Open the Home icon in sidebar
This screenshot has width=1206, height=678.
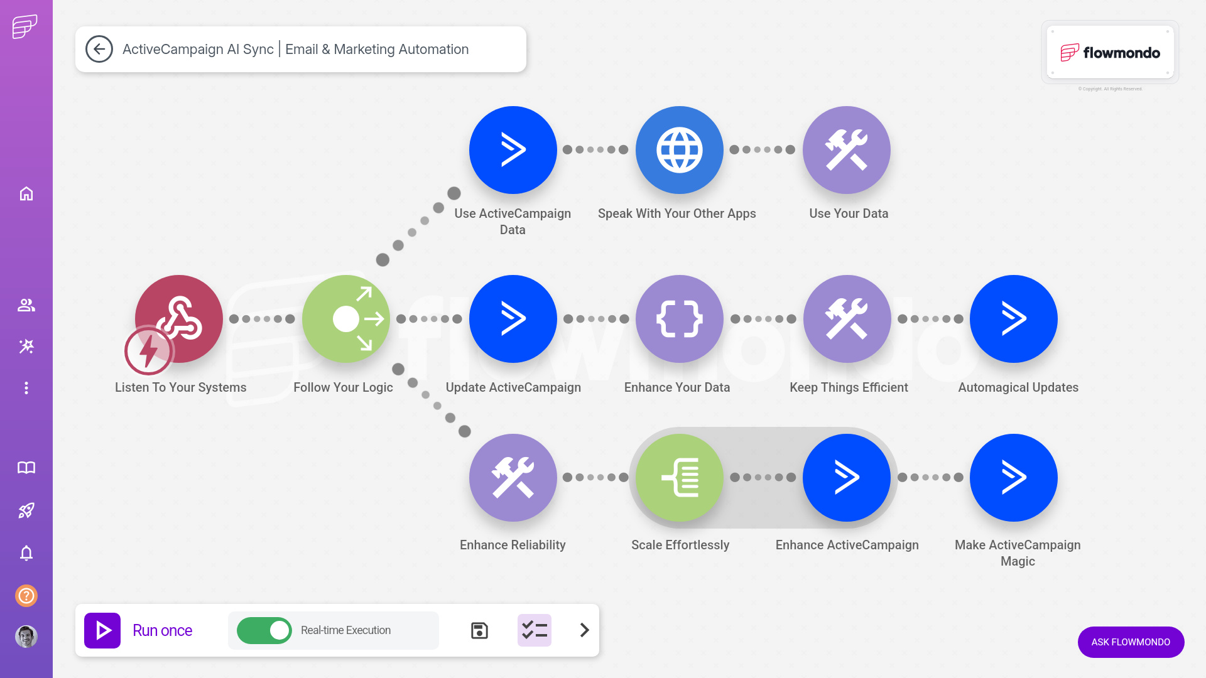click(26, 193)
